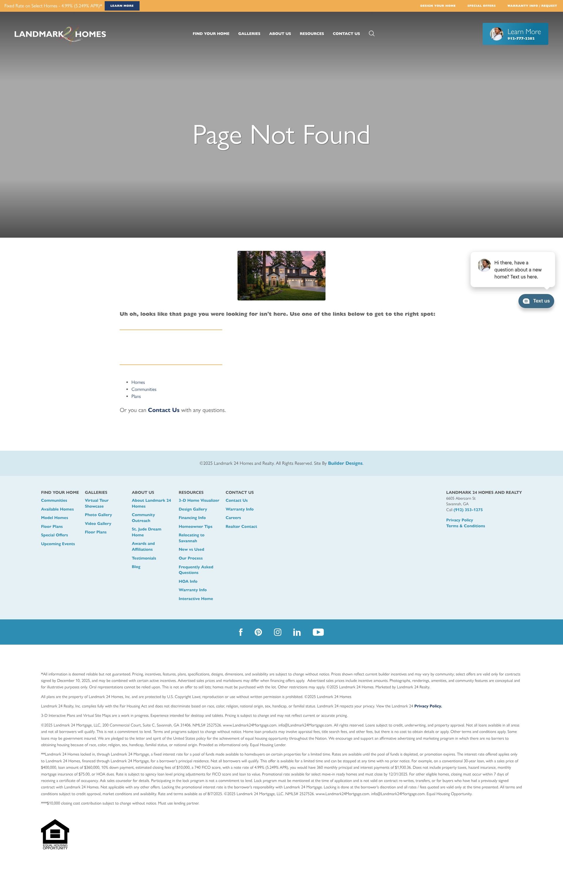This screenshot has height=882, width=563.
Task: Open Realtor Contact footer link
Action: (241, 526)
